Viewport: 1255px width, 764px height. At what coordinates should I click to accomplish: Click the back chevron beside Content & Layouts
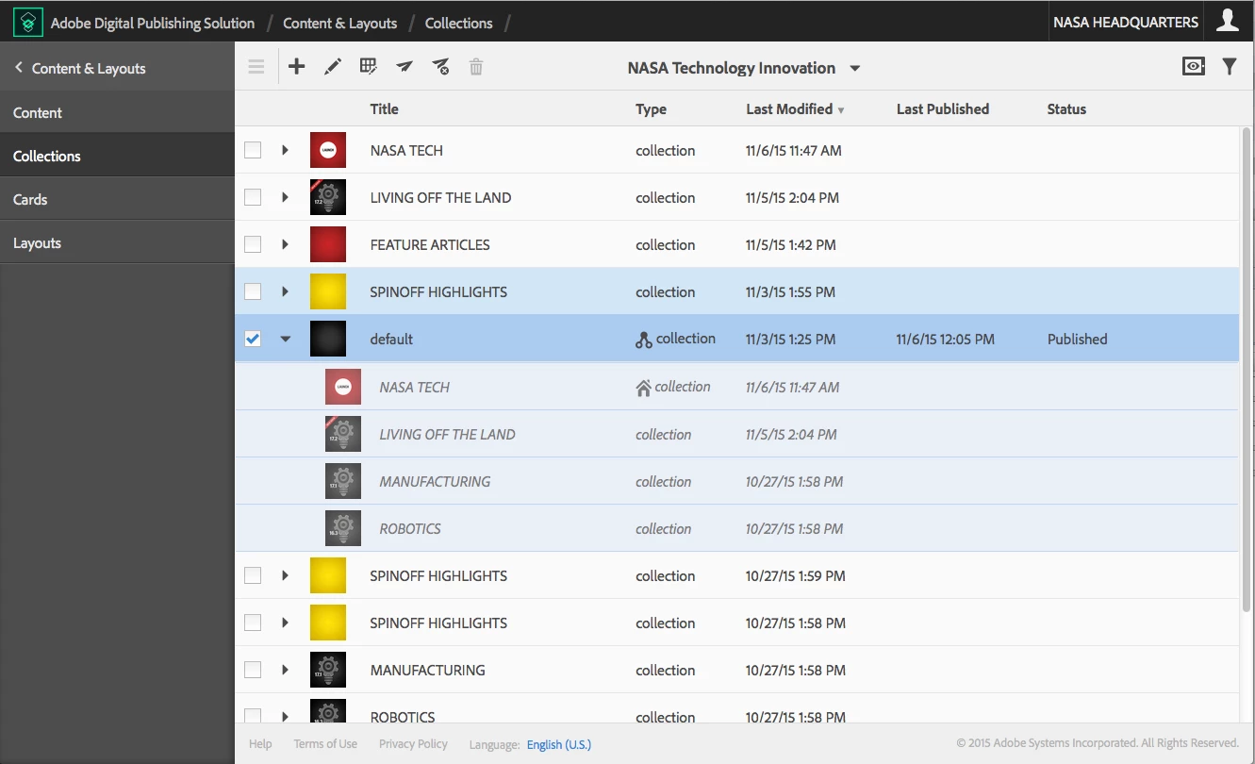point(18,68)
